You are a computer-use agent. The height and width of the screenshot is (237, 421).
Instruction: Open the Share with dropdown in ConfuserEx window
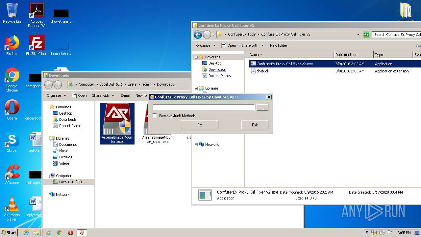coord(252,45)
